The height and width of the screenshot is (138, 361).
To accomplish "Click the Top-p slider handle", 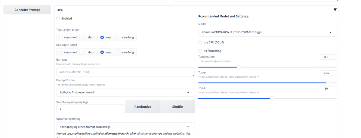I will pyautogui.click(x=328, y=83).
